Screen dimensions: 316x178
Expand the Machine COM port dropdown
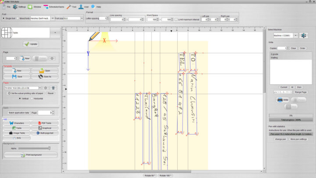click(x=295, y=36)
